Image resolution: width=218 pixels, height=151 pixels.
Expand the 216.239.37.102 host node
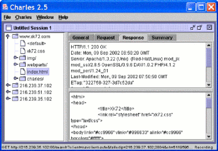[8, 85]
